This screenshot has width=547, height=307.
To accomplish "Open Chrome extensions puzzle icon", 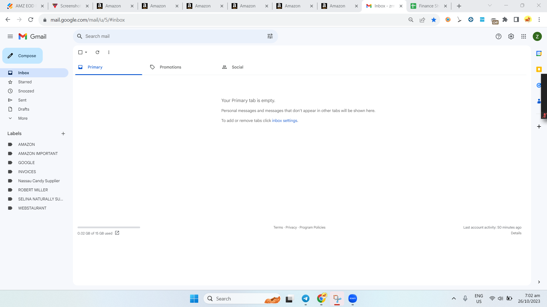I will tap(505, 20).
